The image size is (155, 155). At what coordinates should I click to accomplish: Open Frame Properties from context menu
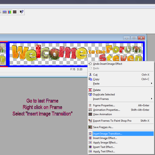(x=121, y=105)
